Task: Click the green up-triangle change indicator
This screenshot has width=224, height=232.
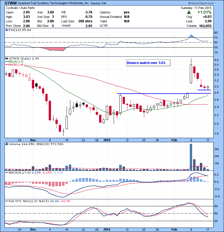Action: [x=189, y=12]
